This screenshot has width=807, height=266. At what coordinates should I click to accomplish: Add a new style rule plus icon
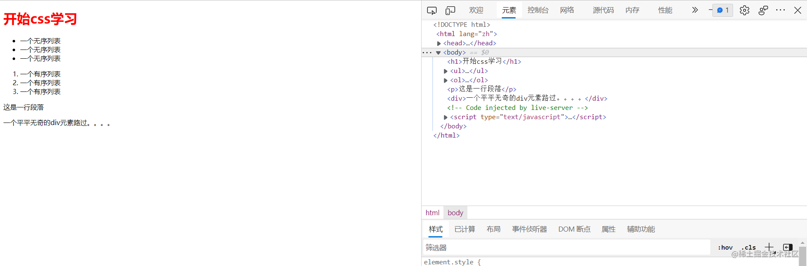click(769, 247)
